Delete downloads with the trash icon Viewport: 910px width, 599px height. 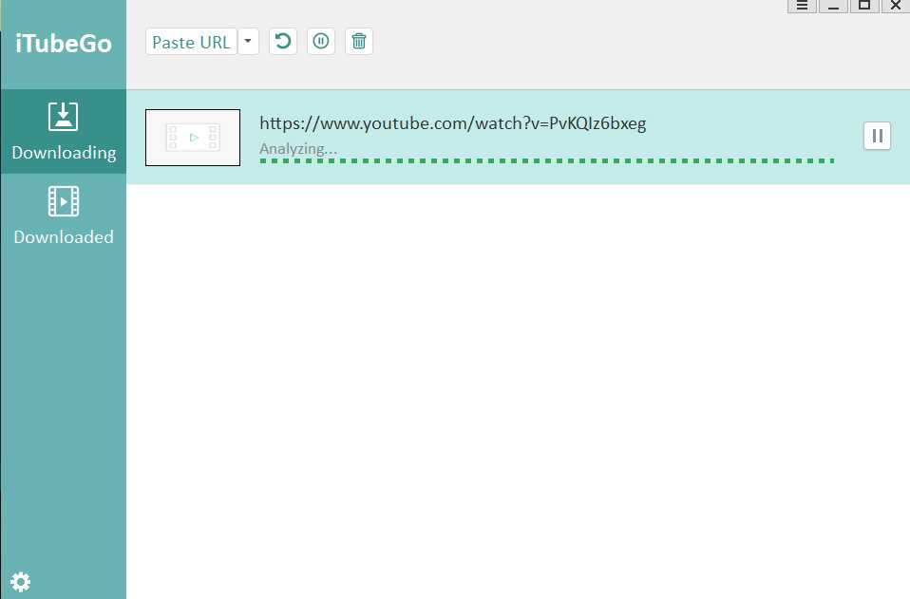(359, 42)
